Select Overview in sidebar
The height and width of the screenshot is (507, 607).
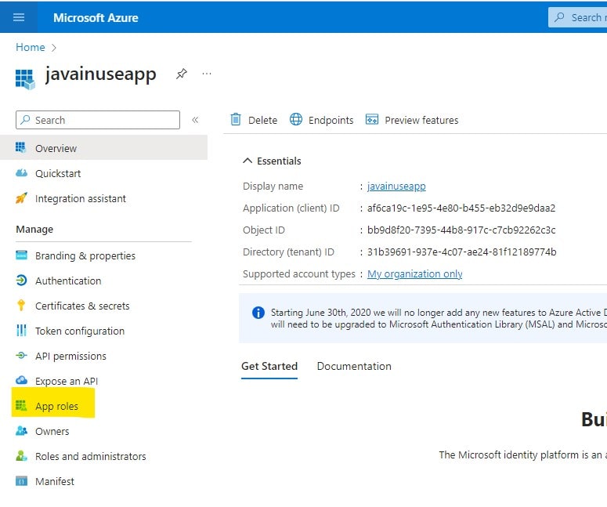pyautogui.click(x=103, y=147)
